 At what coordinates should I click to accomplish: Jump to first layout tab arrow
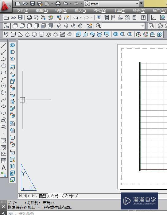tap(20, 196)
